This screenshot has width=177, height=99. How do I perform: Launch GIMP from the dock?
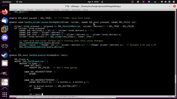coord(5,73)
